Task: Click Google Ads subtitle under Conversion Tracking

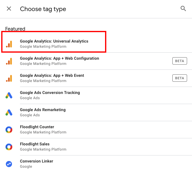Action: click(x=30, y=98)
